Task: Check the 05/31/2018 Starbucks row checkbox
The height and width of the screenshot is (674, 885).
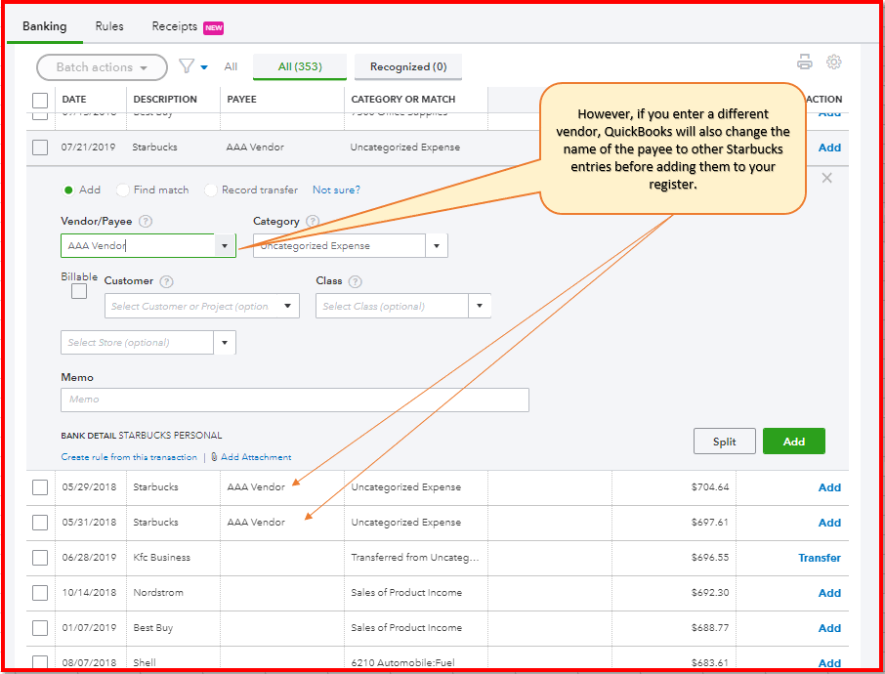Action: pos(40,523)
